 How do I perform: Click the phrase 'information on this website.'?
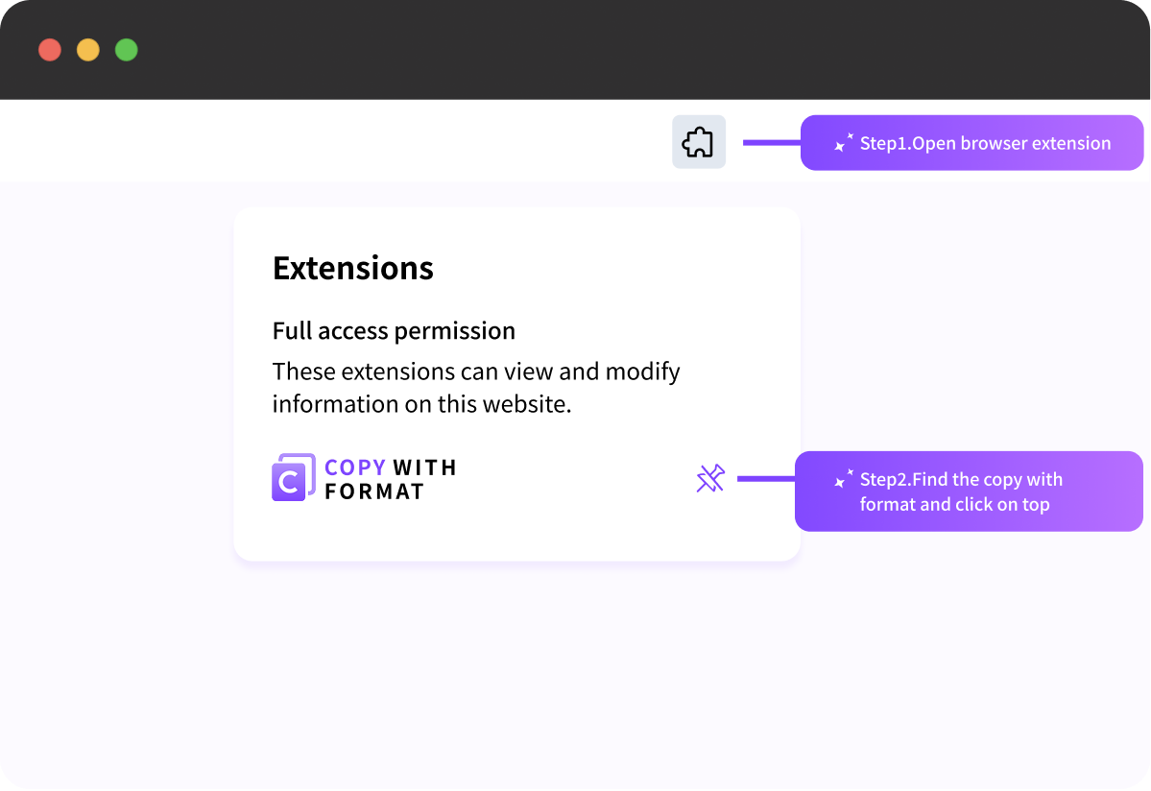(421, 404)
